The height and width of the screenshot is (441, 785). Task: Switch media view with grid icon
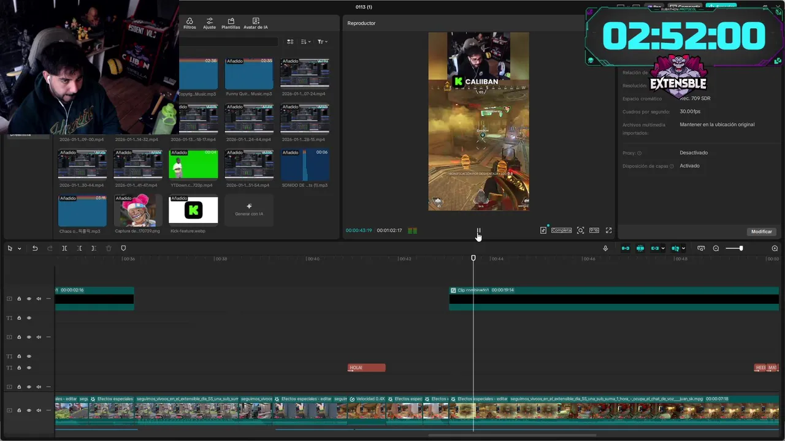(x=290, y=42)
